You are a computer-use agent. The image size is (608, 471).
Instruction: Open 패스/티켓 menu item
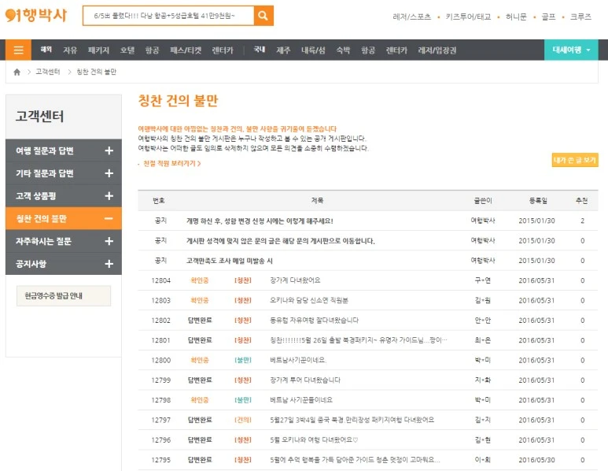186,50
